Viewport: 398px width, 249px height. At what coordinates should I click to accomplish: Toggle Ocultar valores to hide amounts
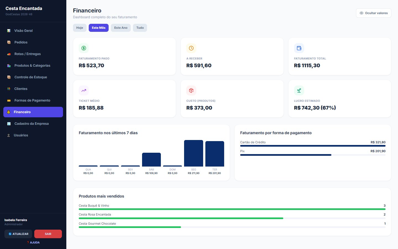tap(374, 13)
